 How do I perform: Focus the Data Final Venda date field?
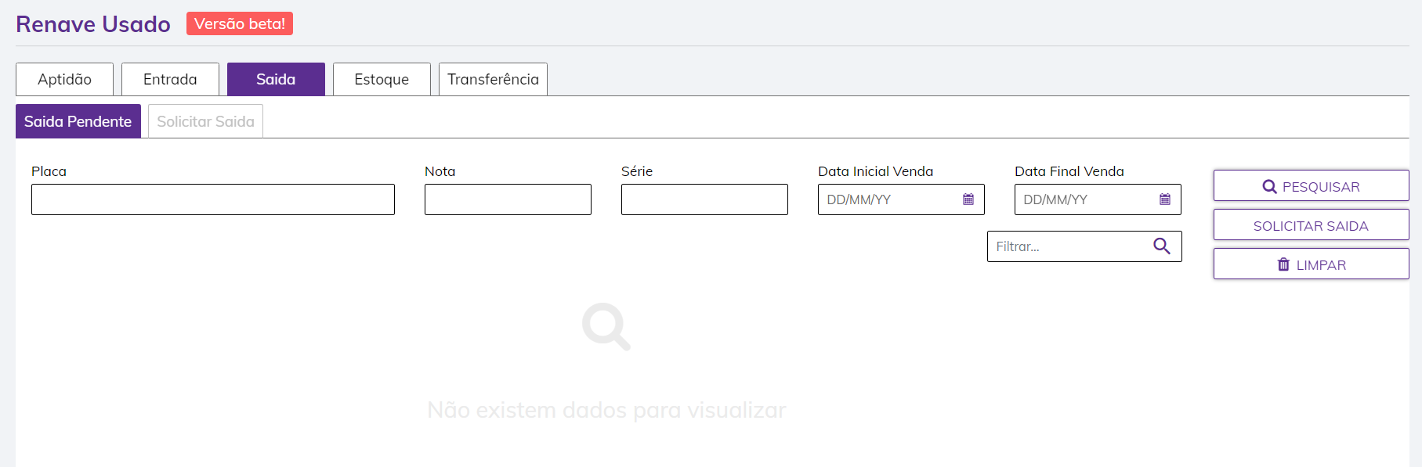[x=1082, y=199]
